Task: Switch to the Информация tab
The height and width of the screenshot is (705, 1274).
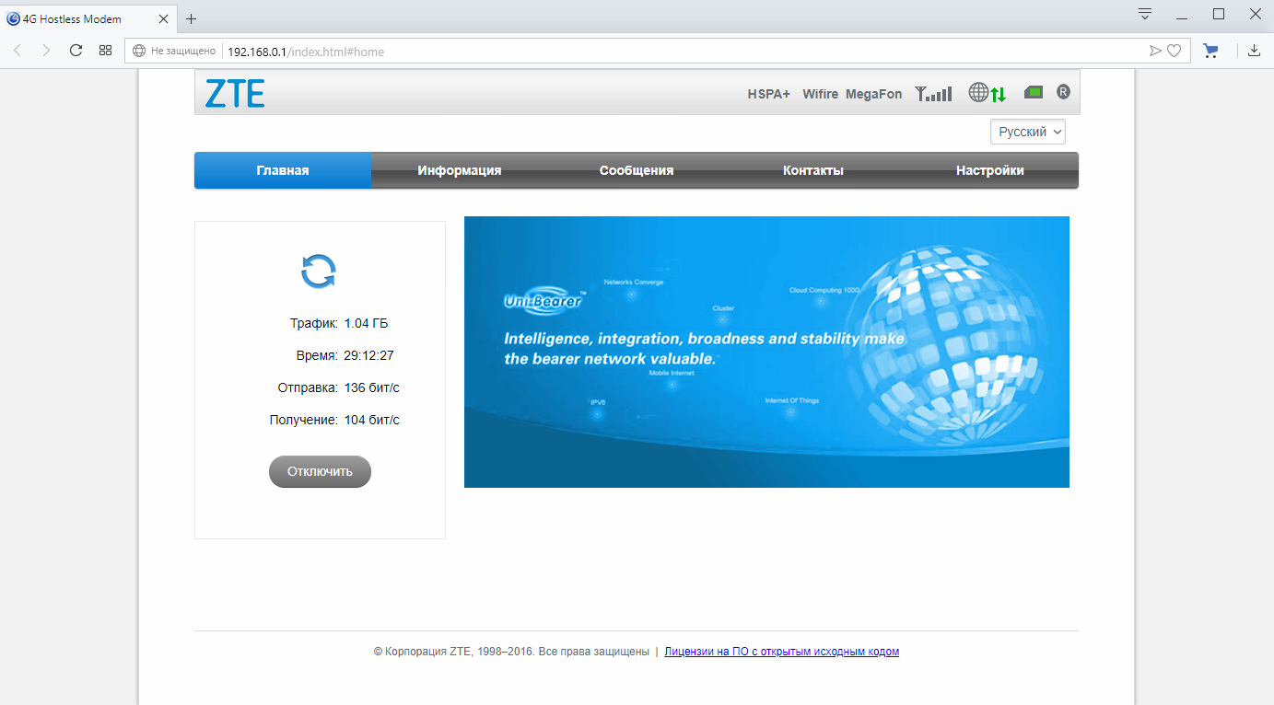Action: [x=459, y=170]
